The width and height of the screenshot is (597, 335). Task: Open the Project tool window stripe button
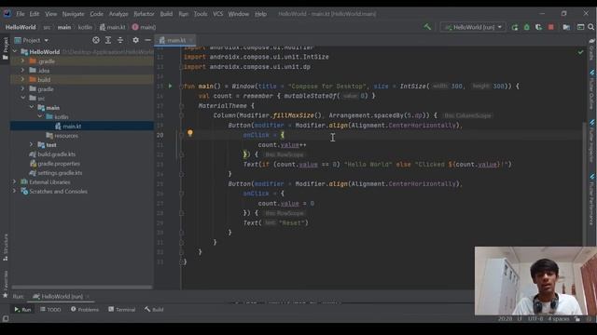[6, 48]
